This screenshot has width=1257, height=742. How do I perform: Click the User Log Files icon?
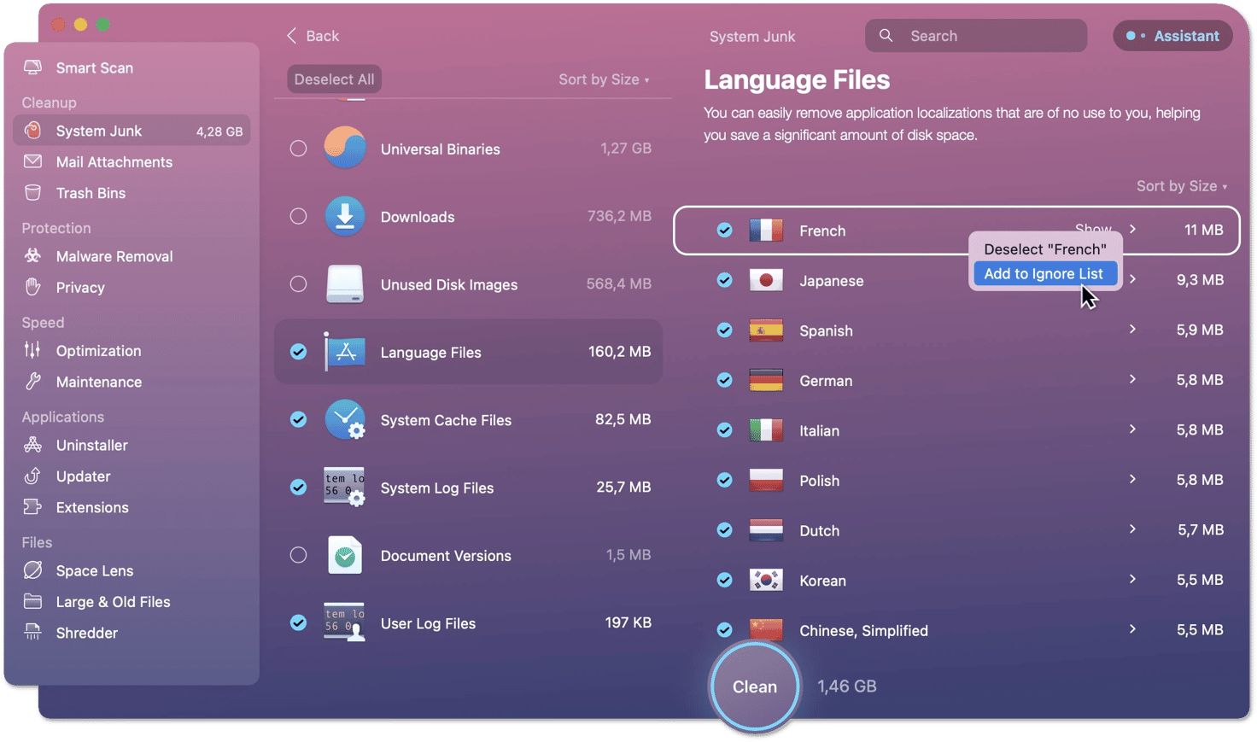coord(345,622)
